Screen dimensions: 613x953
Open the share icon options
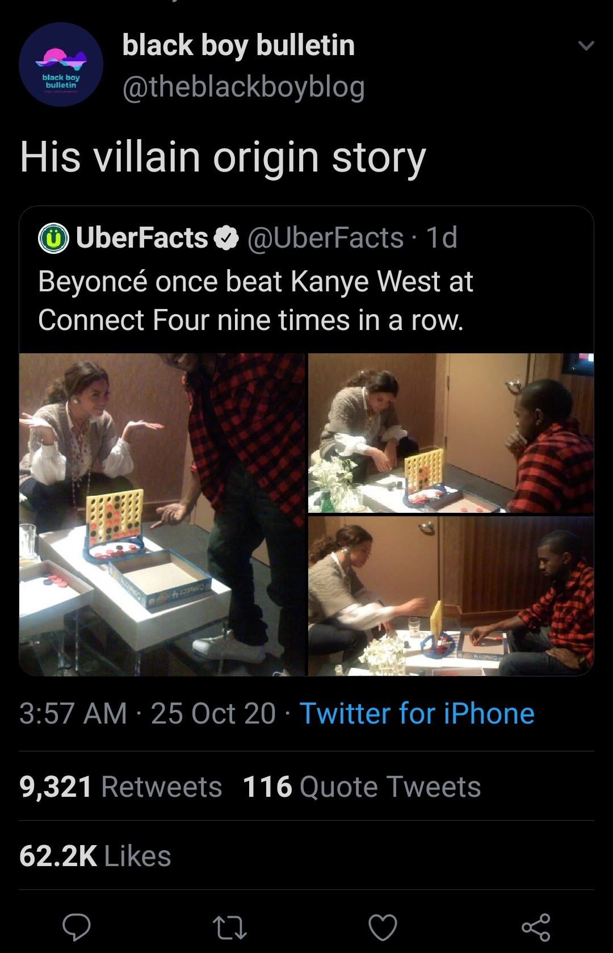click(536, 927)
